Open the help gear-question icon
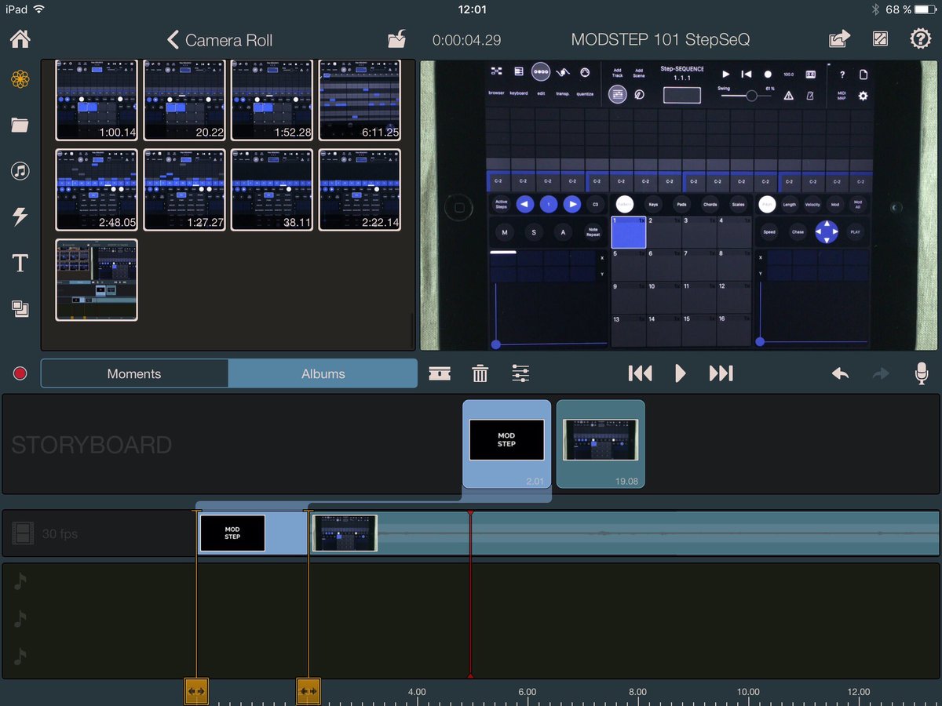 pos(920,39)
